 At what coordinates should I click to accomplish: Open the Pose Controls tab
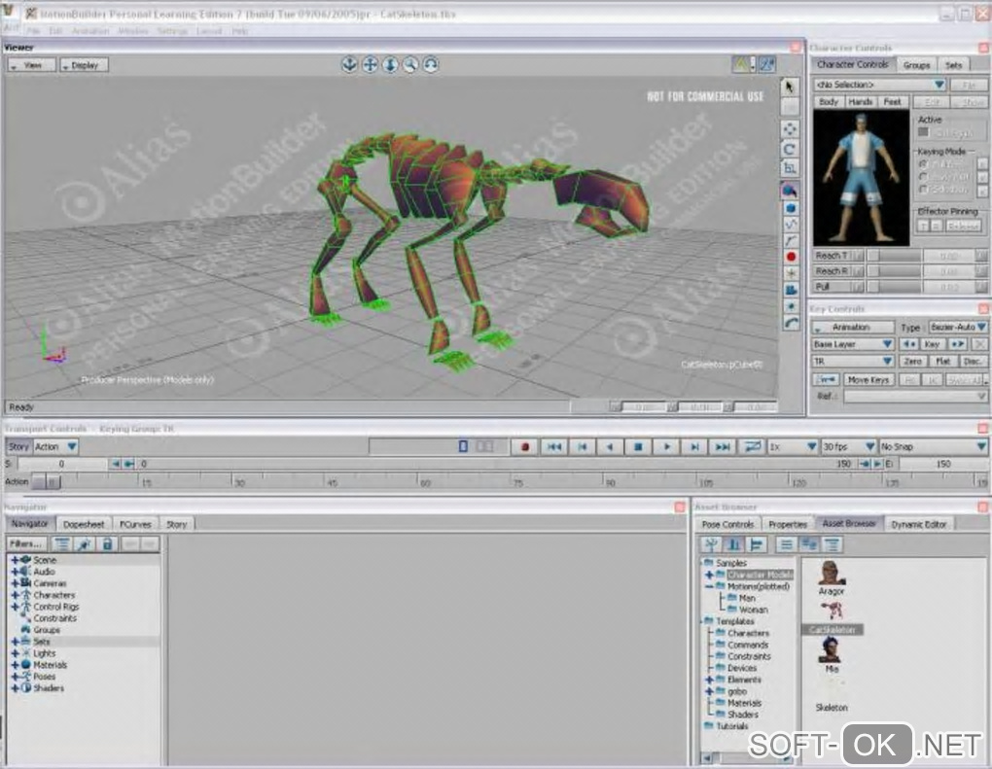point(727,524)
